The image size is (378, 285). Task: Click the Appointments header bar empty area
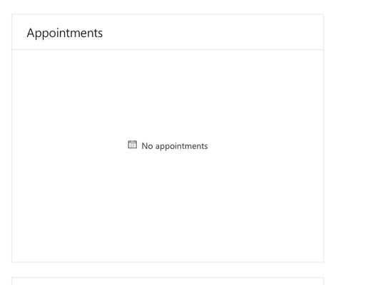click(x=212, y=32)
